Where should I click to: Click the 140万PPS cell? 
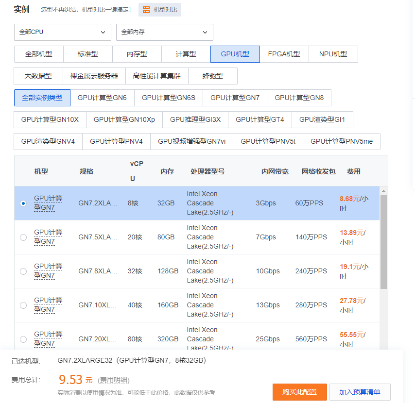(x=311, y=237)
